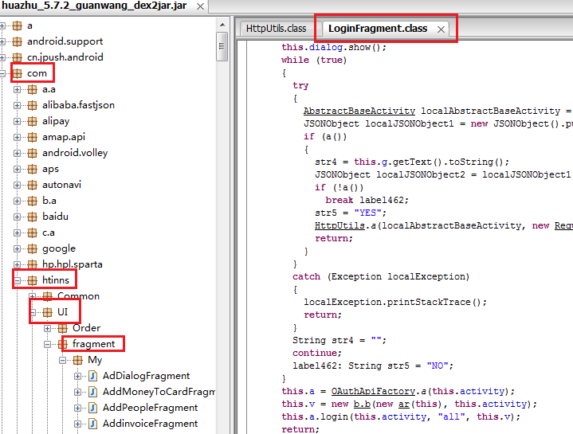
Task: Expand the 'a' package node
Action: pos(2,25)
